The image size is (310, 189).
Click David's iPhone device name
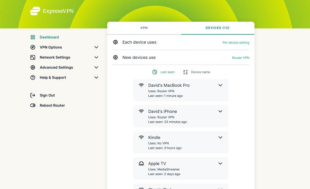tap(162, 111)
